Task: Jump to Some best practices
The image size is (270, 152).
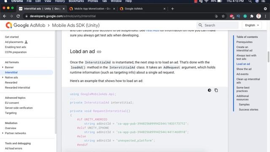Action: click(243, 89)
